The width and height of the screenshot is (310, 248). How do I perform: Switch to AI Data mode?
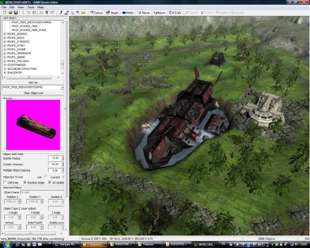click(175, 12)
